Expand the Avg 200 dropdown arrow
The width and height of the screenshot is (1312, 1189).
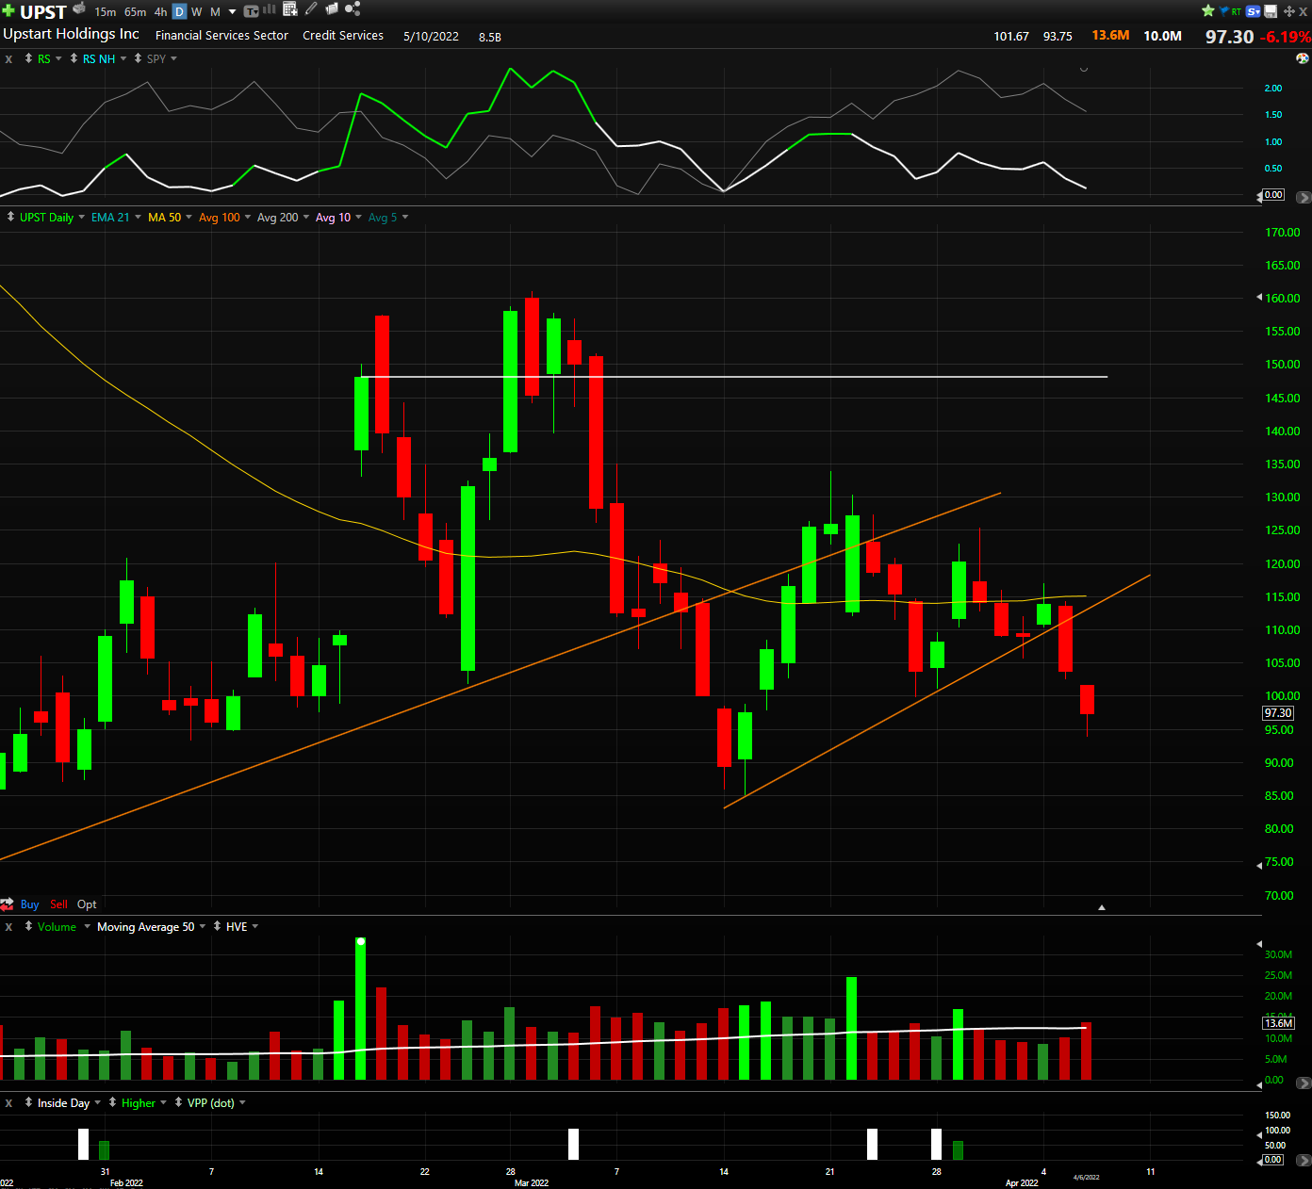[306, 217]
